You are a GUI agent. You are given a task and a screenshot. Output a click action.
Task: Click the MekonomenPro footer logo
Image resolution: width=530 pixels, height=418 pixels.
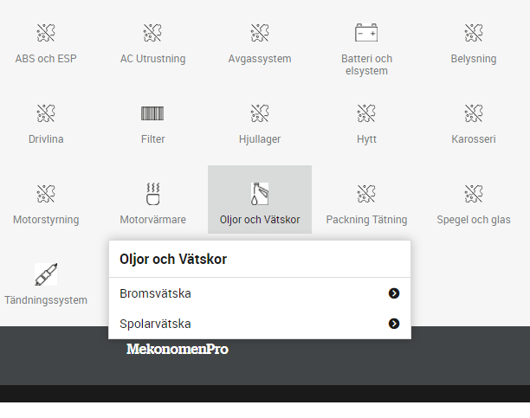click(x=178, y=349)
